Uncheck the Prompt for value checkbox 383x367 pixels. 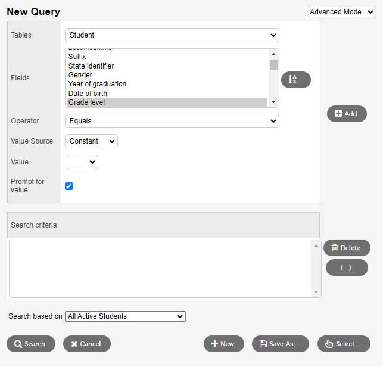(x=68, y=186)
